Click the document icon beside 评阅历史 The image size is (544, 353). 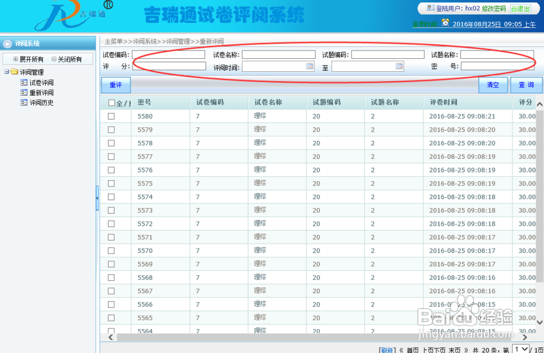pyautogui.click(x=24, y=102)
